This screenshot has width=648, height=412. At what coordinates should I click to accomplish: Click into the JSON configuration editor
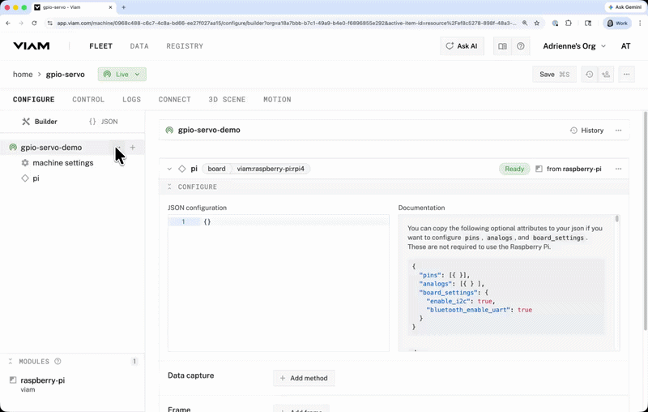pos(278,283)
